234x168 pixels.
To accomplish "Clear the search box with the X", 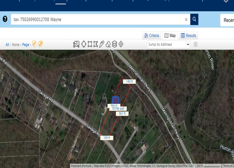I will point(186,19).
